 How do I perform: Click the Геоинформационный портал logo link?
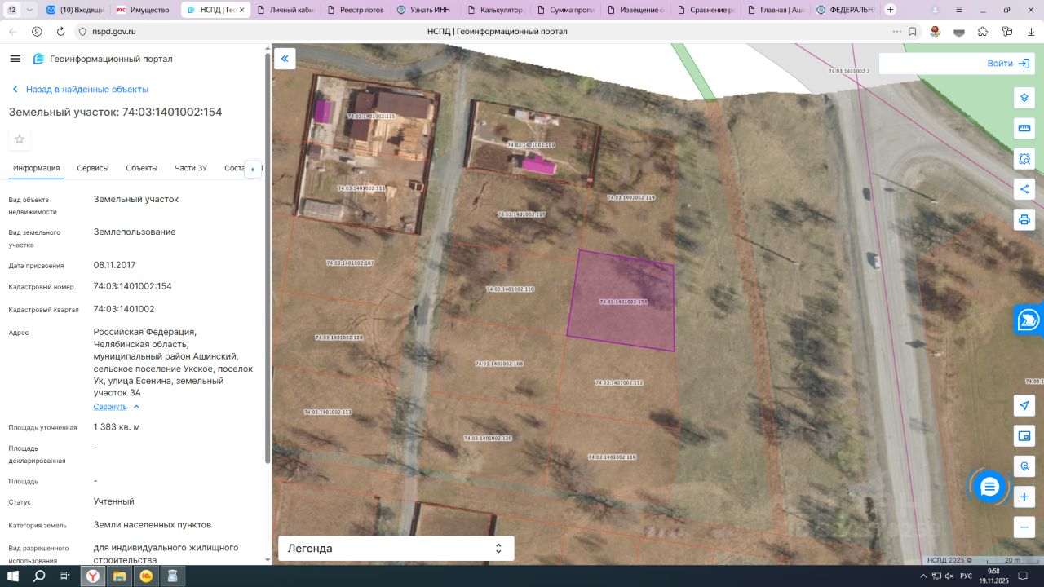103,59
